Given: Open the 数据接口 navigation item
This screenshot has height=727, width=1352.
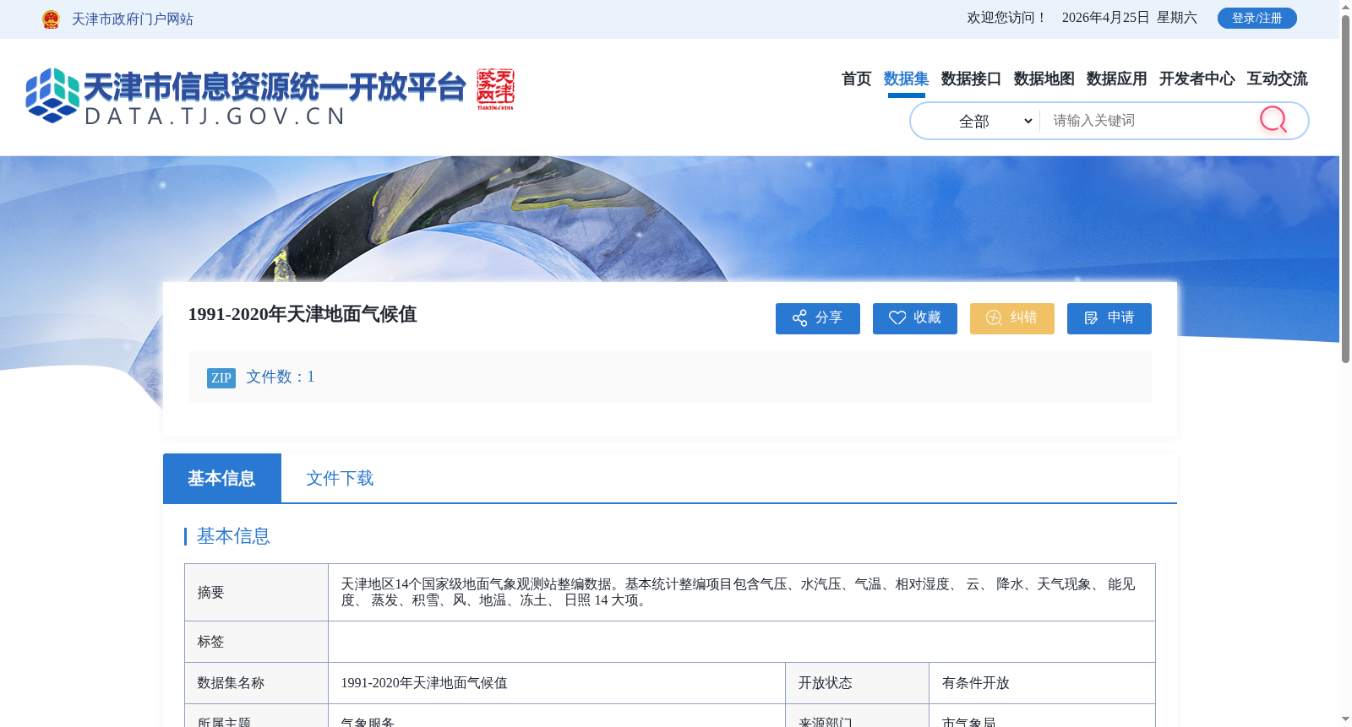Looking at the screenshot, I should tap(971, 79).
